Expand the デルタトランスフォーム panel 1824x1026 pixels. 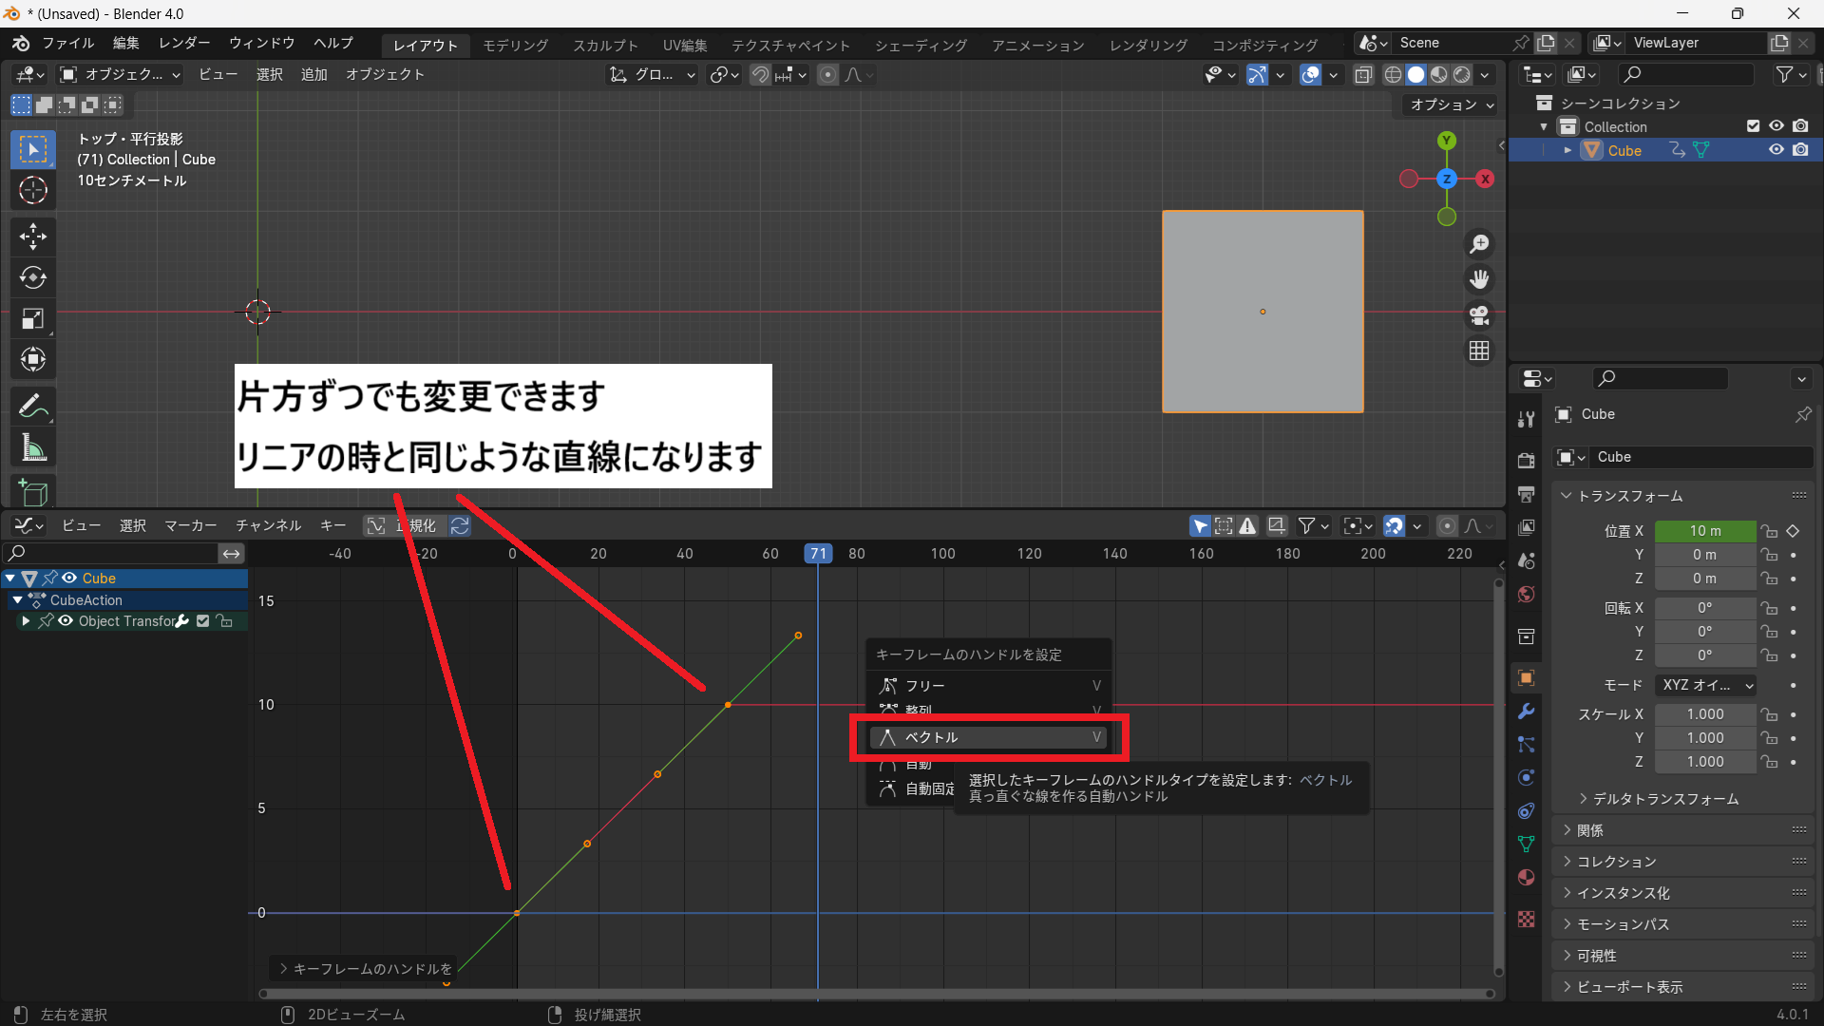click(x=1664, y=799)
